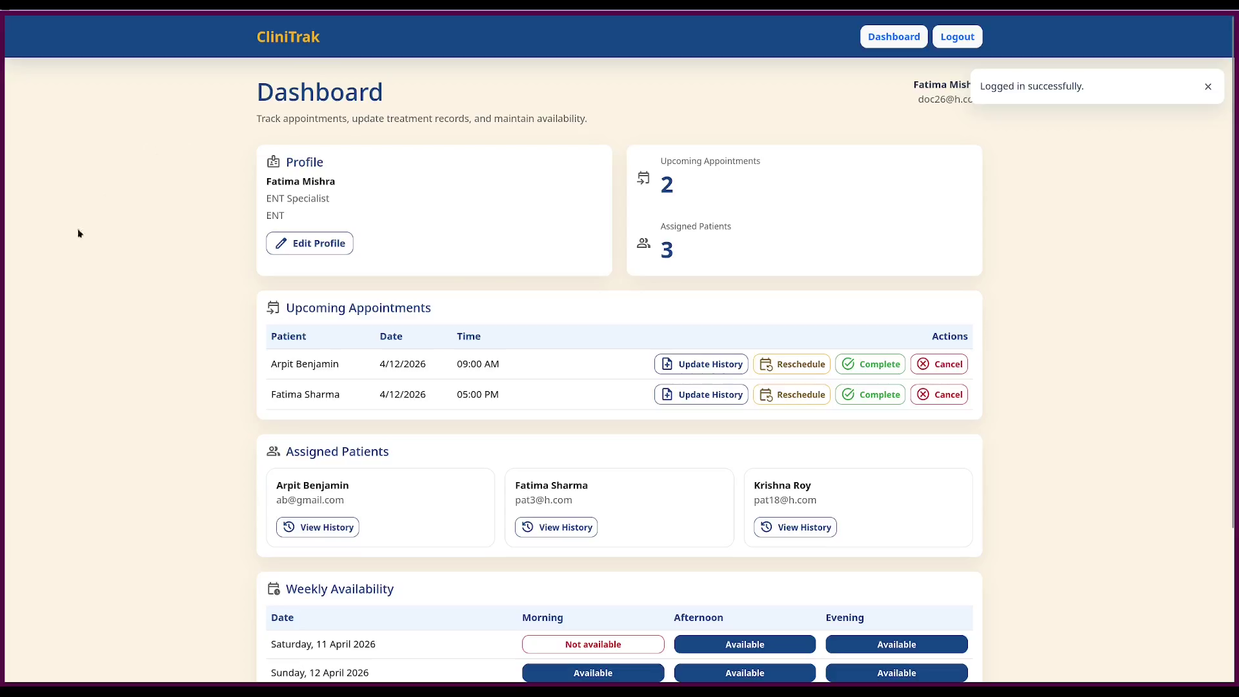Update History for Arpit Benjamin's appointment
This screenshot has width=1239, height=697.
coord(701,364)
